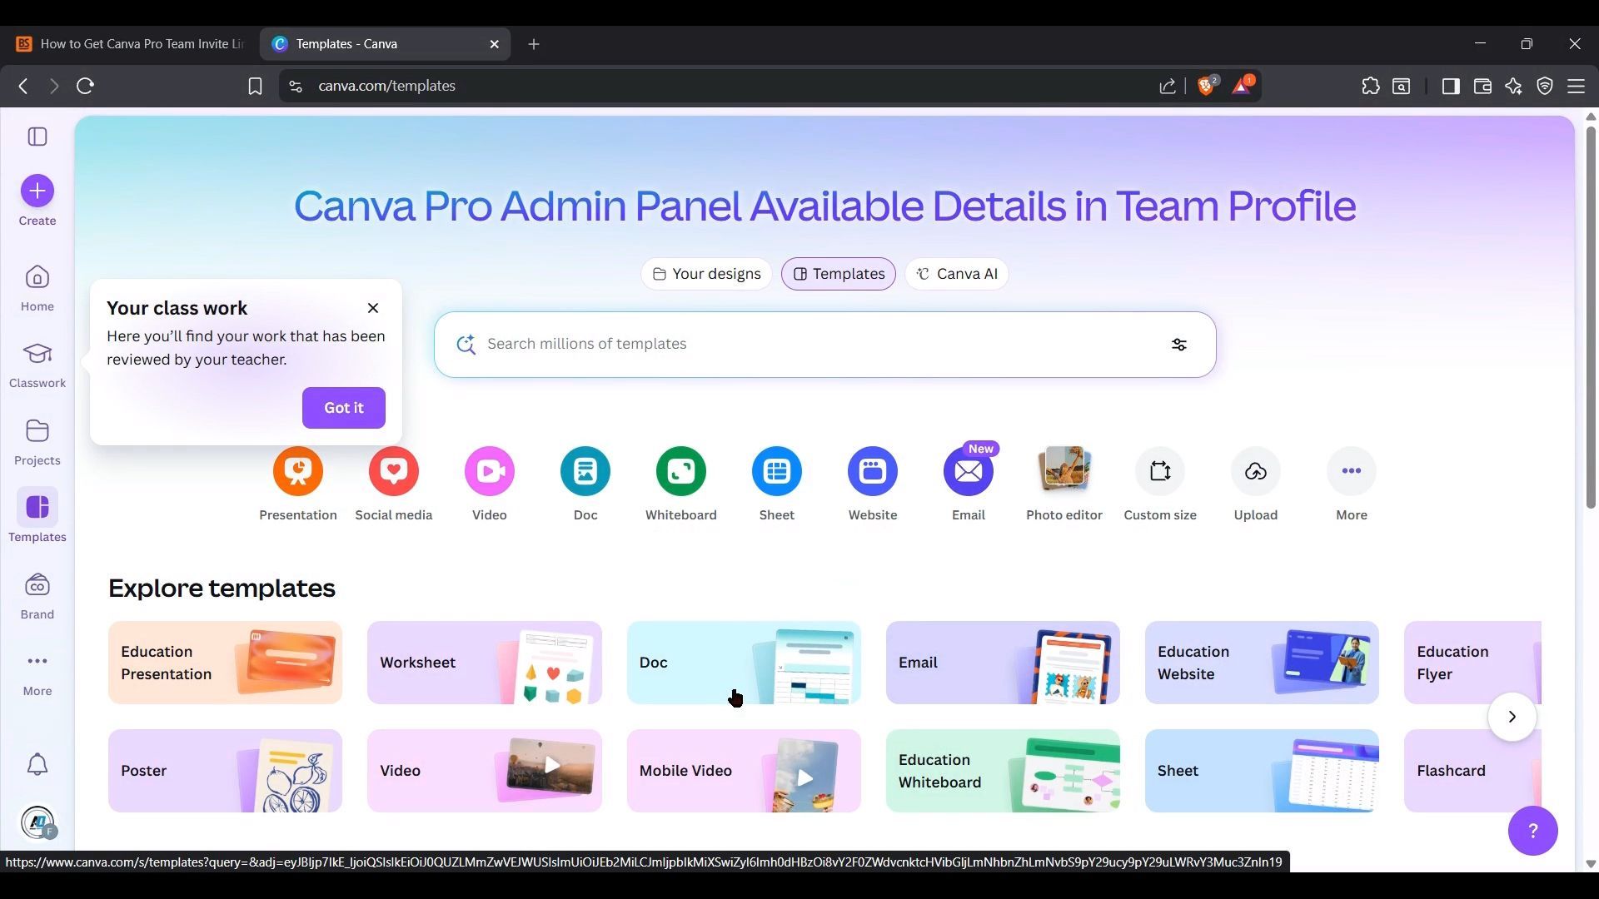Open Classwork from the sidebar

[x=37, y=365]
